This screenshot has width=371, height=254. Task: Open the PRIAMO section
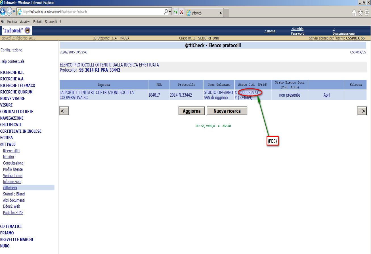coord(7,233)
